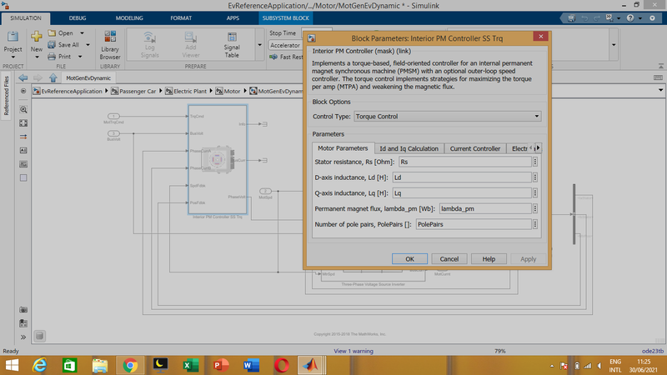Open MATLAB from the Windows taskbar
667x375 pixels.
pos(310,365)
